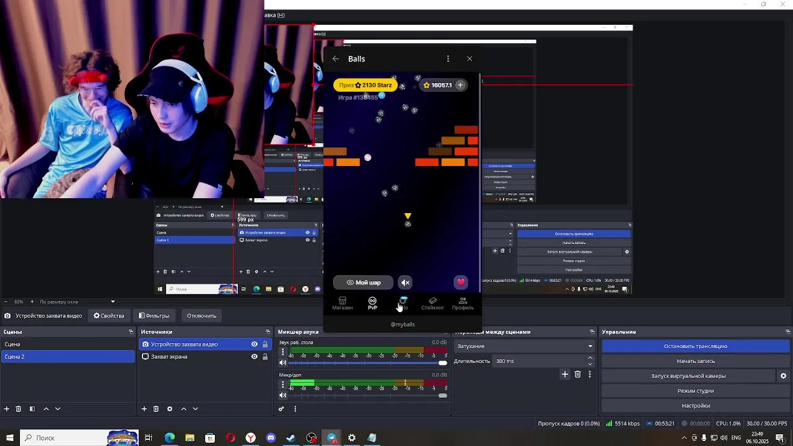Screen dimensions: 793x446
Task: Click the Мой шар button in Balls
Action: 363,282
